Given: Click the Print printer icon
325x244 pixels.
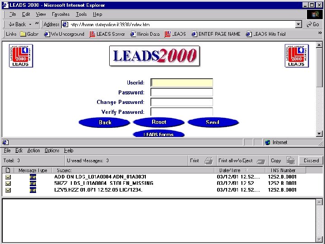Looking at the screenshot, I should 209,161.
